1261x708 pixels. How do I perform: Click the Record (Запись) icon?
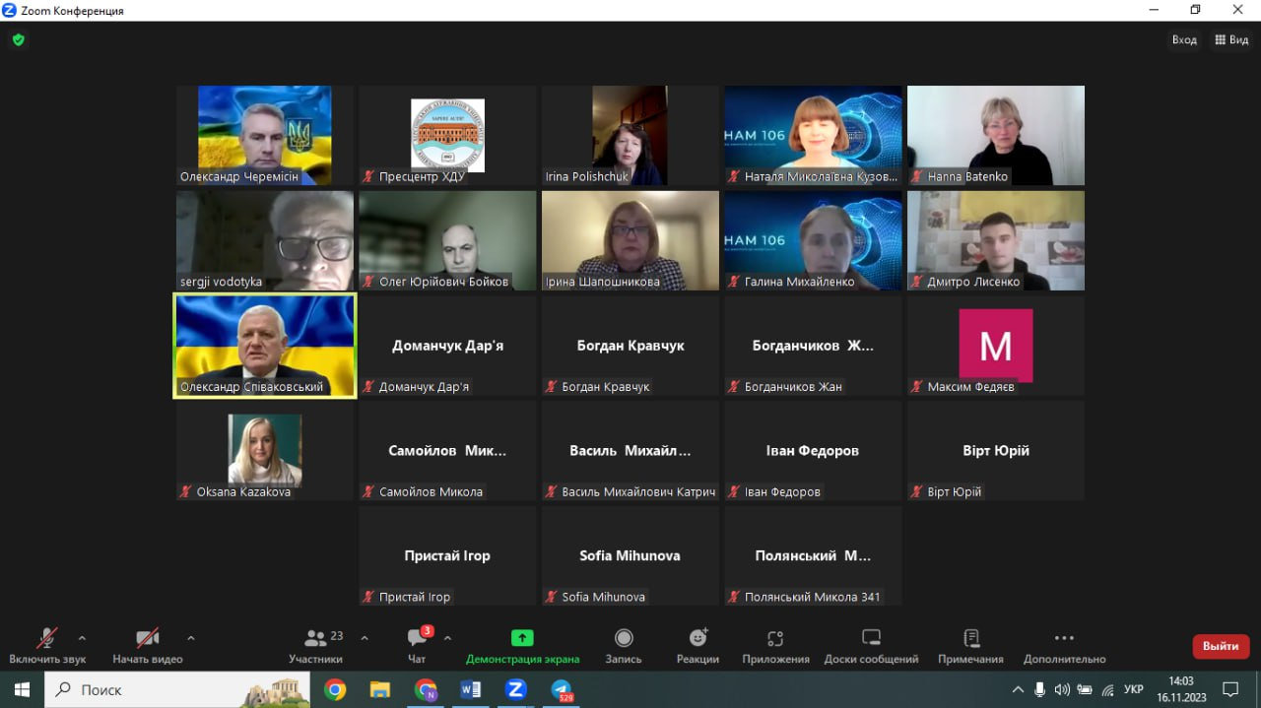point(624,638)
